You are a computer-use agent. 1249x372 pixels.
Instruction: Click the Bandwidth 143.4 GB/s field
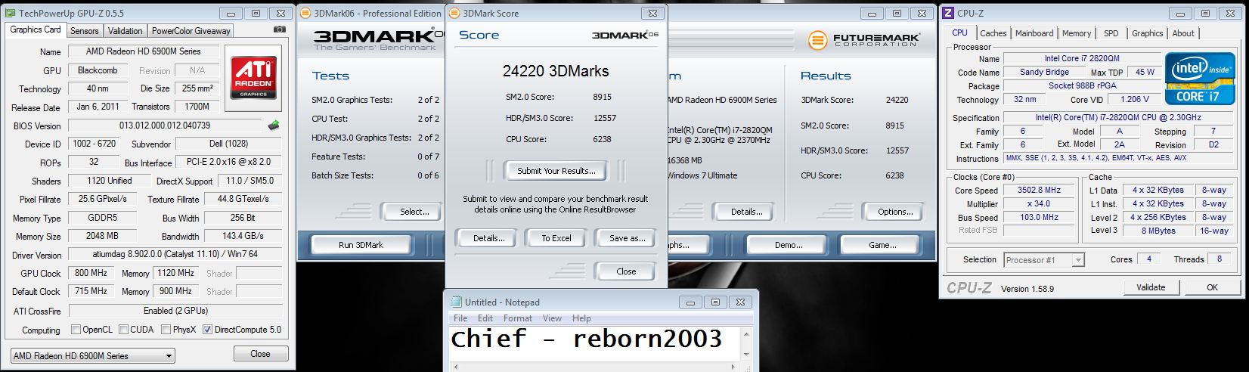click(243, 236)
